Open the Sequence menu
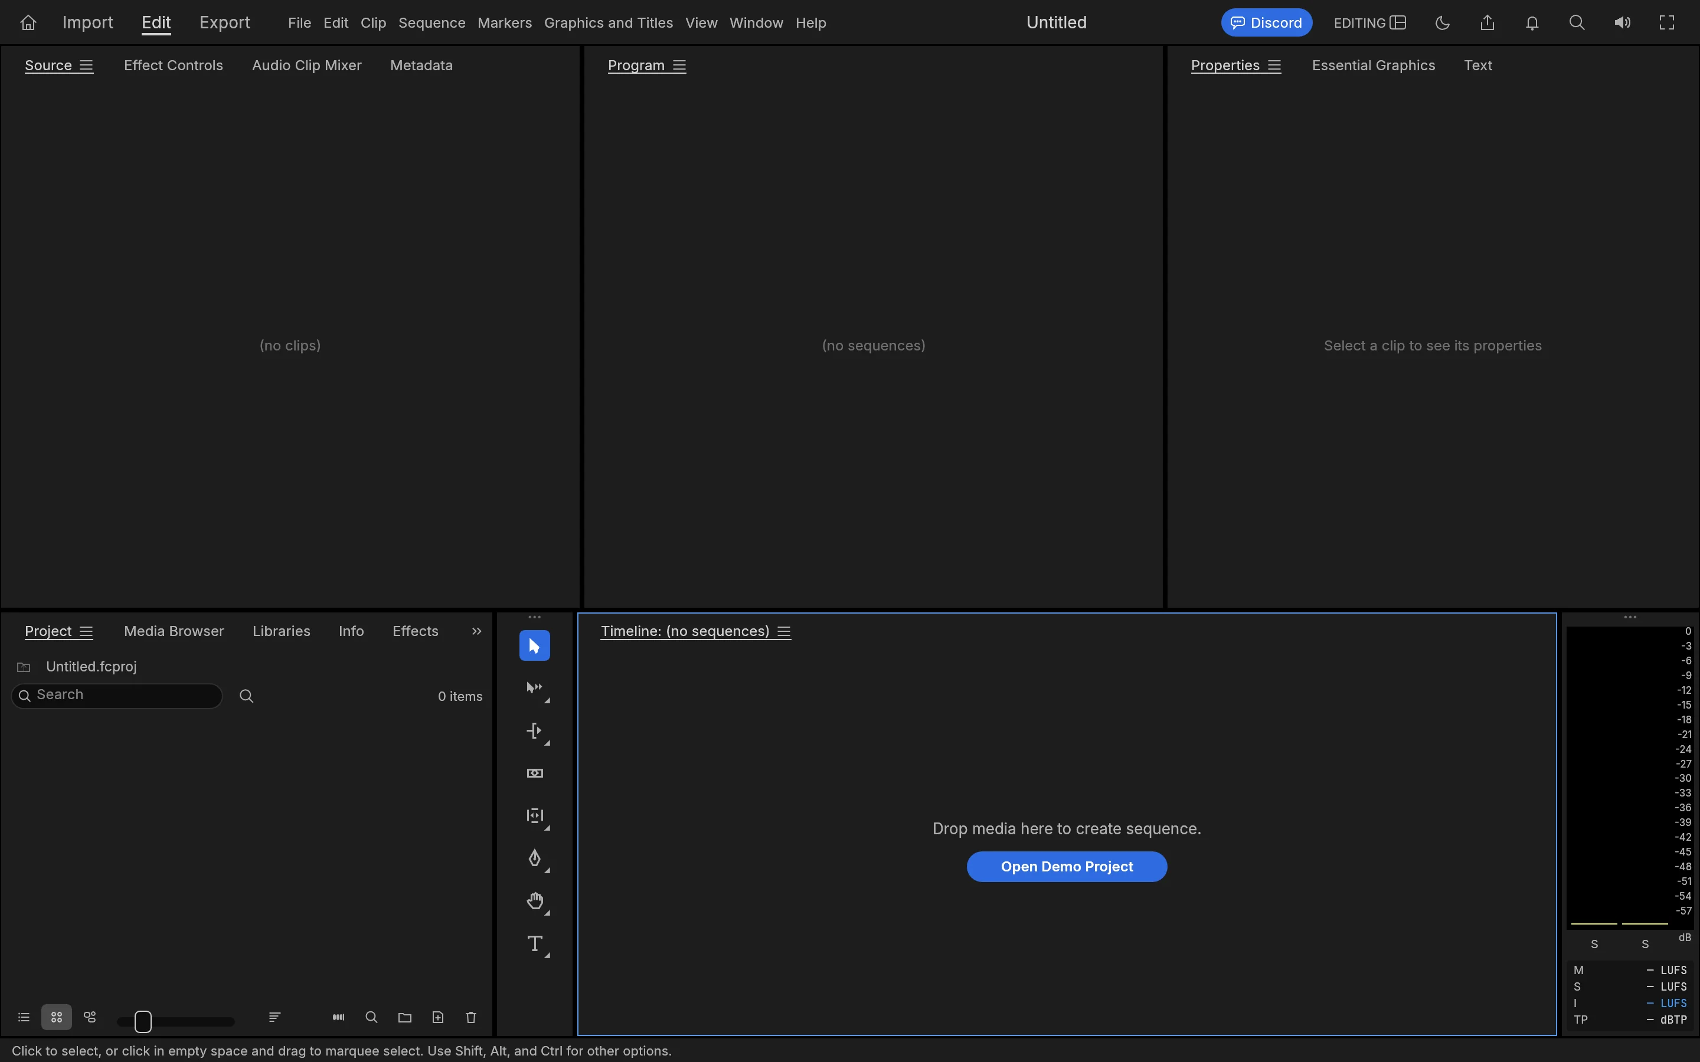Image resolution: width=1700 pixels, height=1062 pixels. pyautogui.click(x=431, y=23)
